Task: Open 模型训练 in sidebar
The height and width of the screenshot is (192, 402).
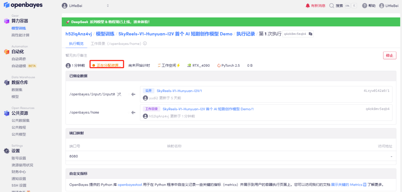Action: tap(19, 28)
